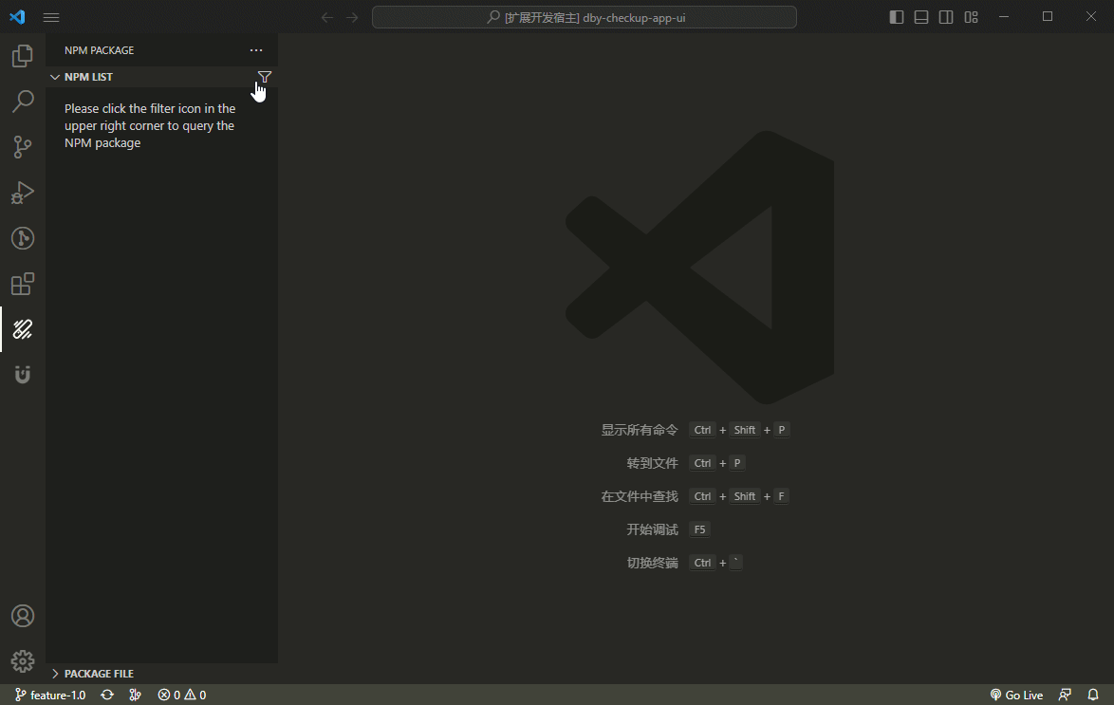Image resolution: width=1114 pixels, height=705 pixels.
Task: Click the NPM PACKAGE panel title
Action: coord(100,50)
